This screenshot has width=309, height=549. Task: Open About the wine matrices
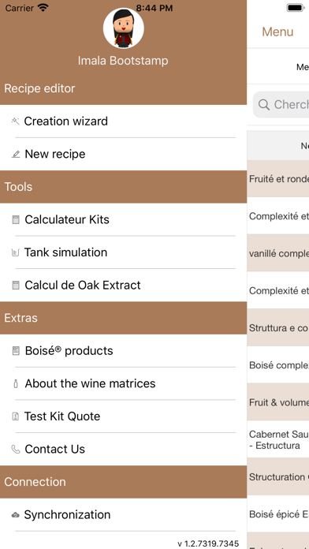[124, 383]
